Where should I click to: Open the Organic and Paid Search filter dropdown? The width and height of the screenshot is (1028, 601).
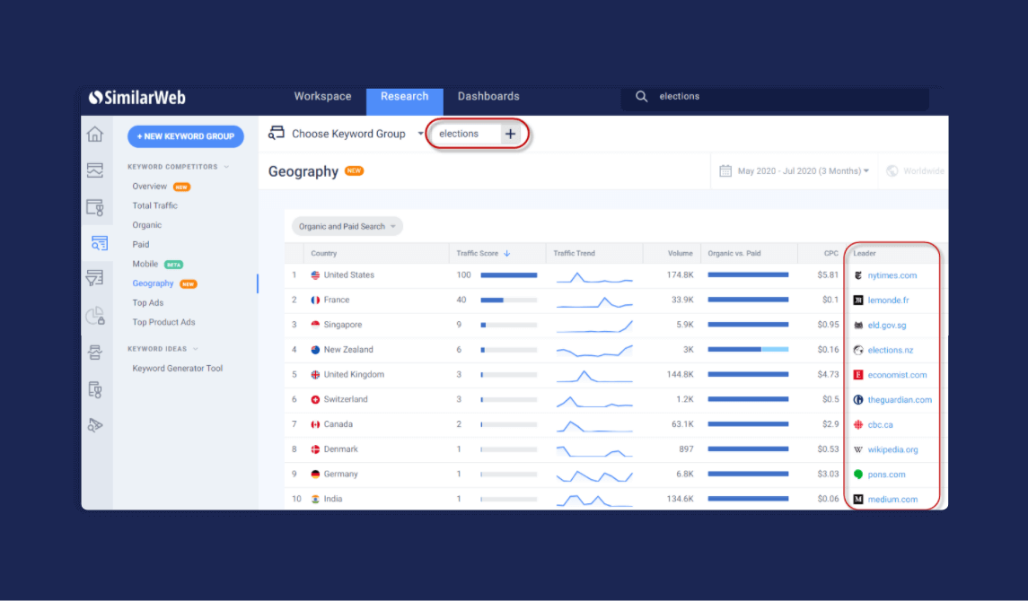347,227
